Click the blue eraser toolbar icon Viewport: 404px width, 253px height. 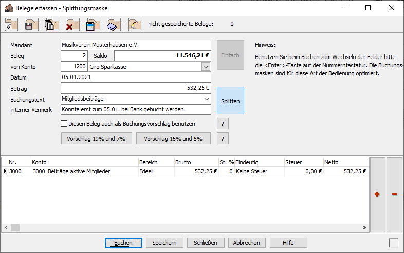(113, 24)
